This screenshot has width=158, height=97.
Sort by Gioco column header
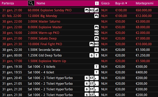[105, 3]
